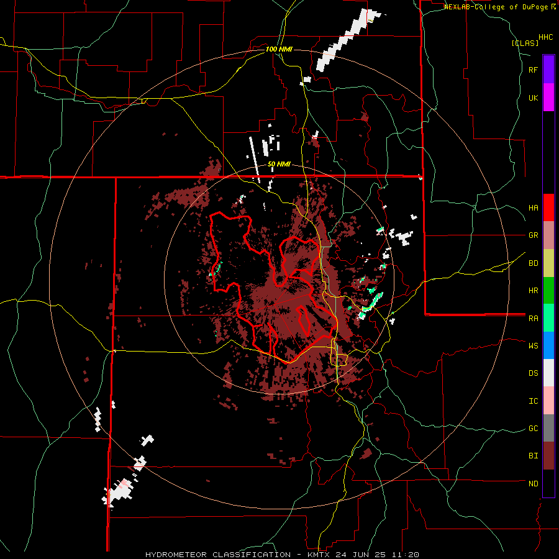Click the DS legend label

pyautogui.click(x=533, y=373)
